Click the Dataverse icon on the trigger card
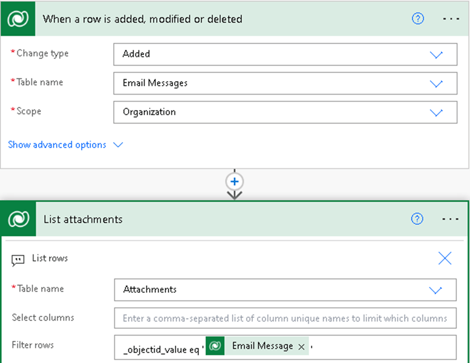The image size is (470, 363). (19, 19)
